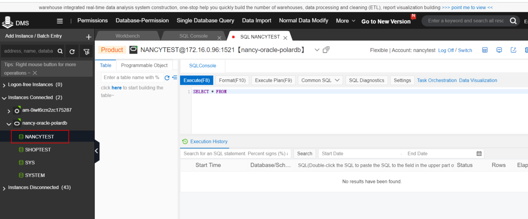Open the Common SQL dropdown
The height and width of the screenshot is (219, 528).
321,80
